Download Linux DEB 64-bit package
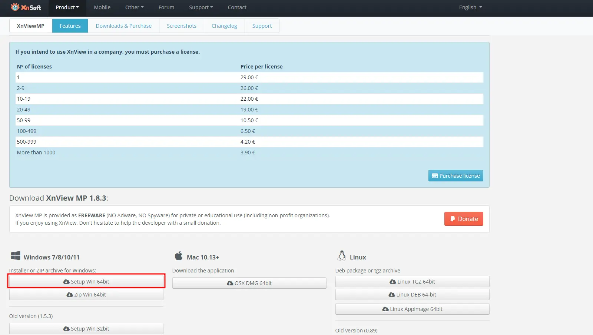This screenshot has height=335, width=593. 413,295
